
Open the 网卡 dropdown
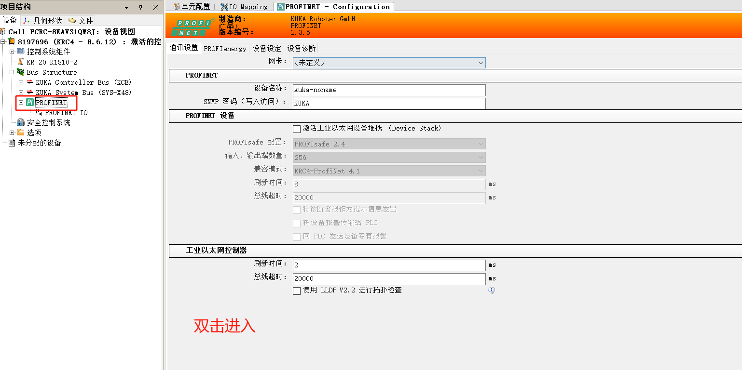click(x=389, y=63)
